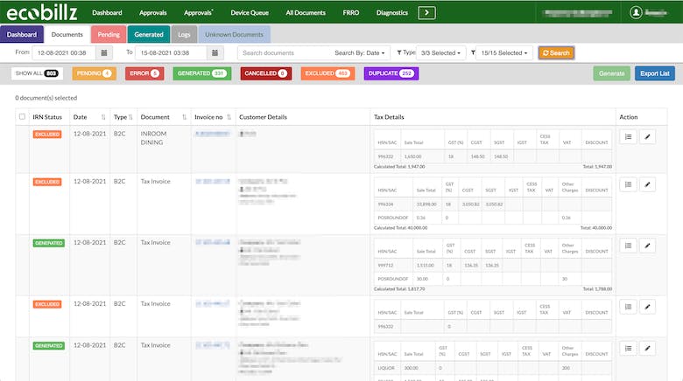Click the IRN Status column header
The height and width of the screenshot is (381, 683).
coord(47,117)
